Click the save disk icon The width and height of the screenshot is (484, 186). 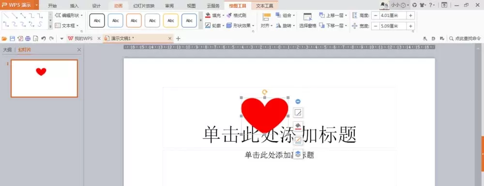[x=13, y=39]
